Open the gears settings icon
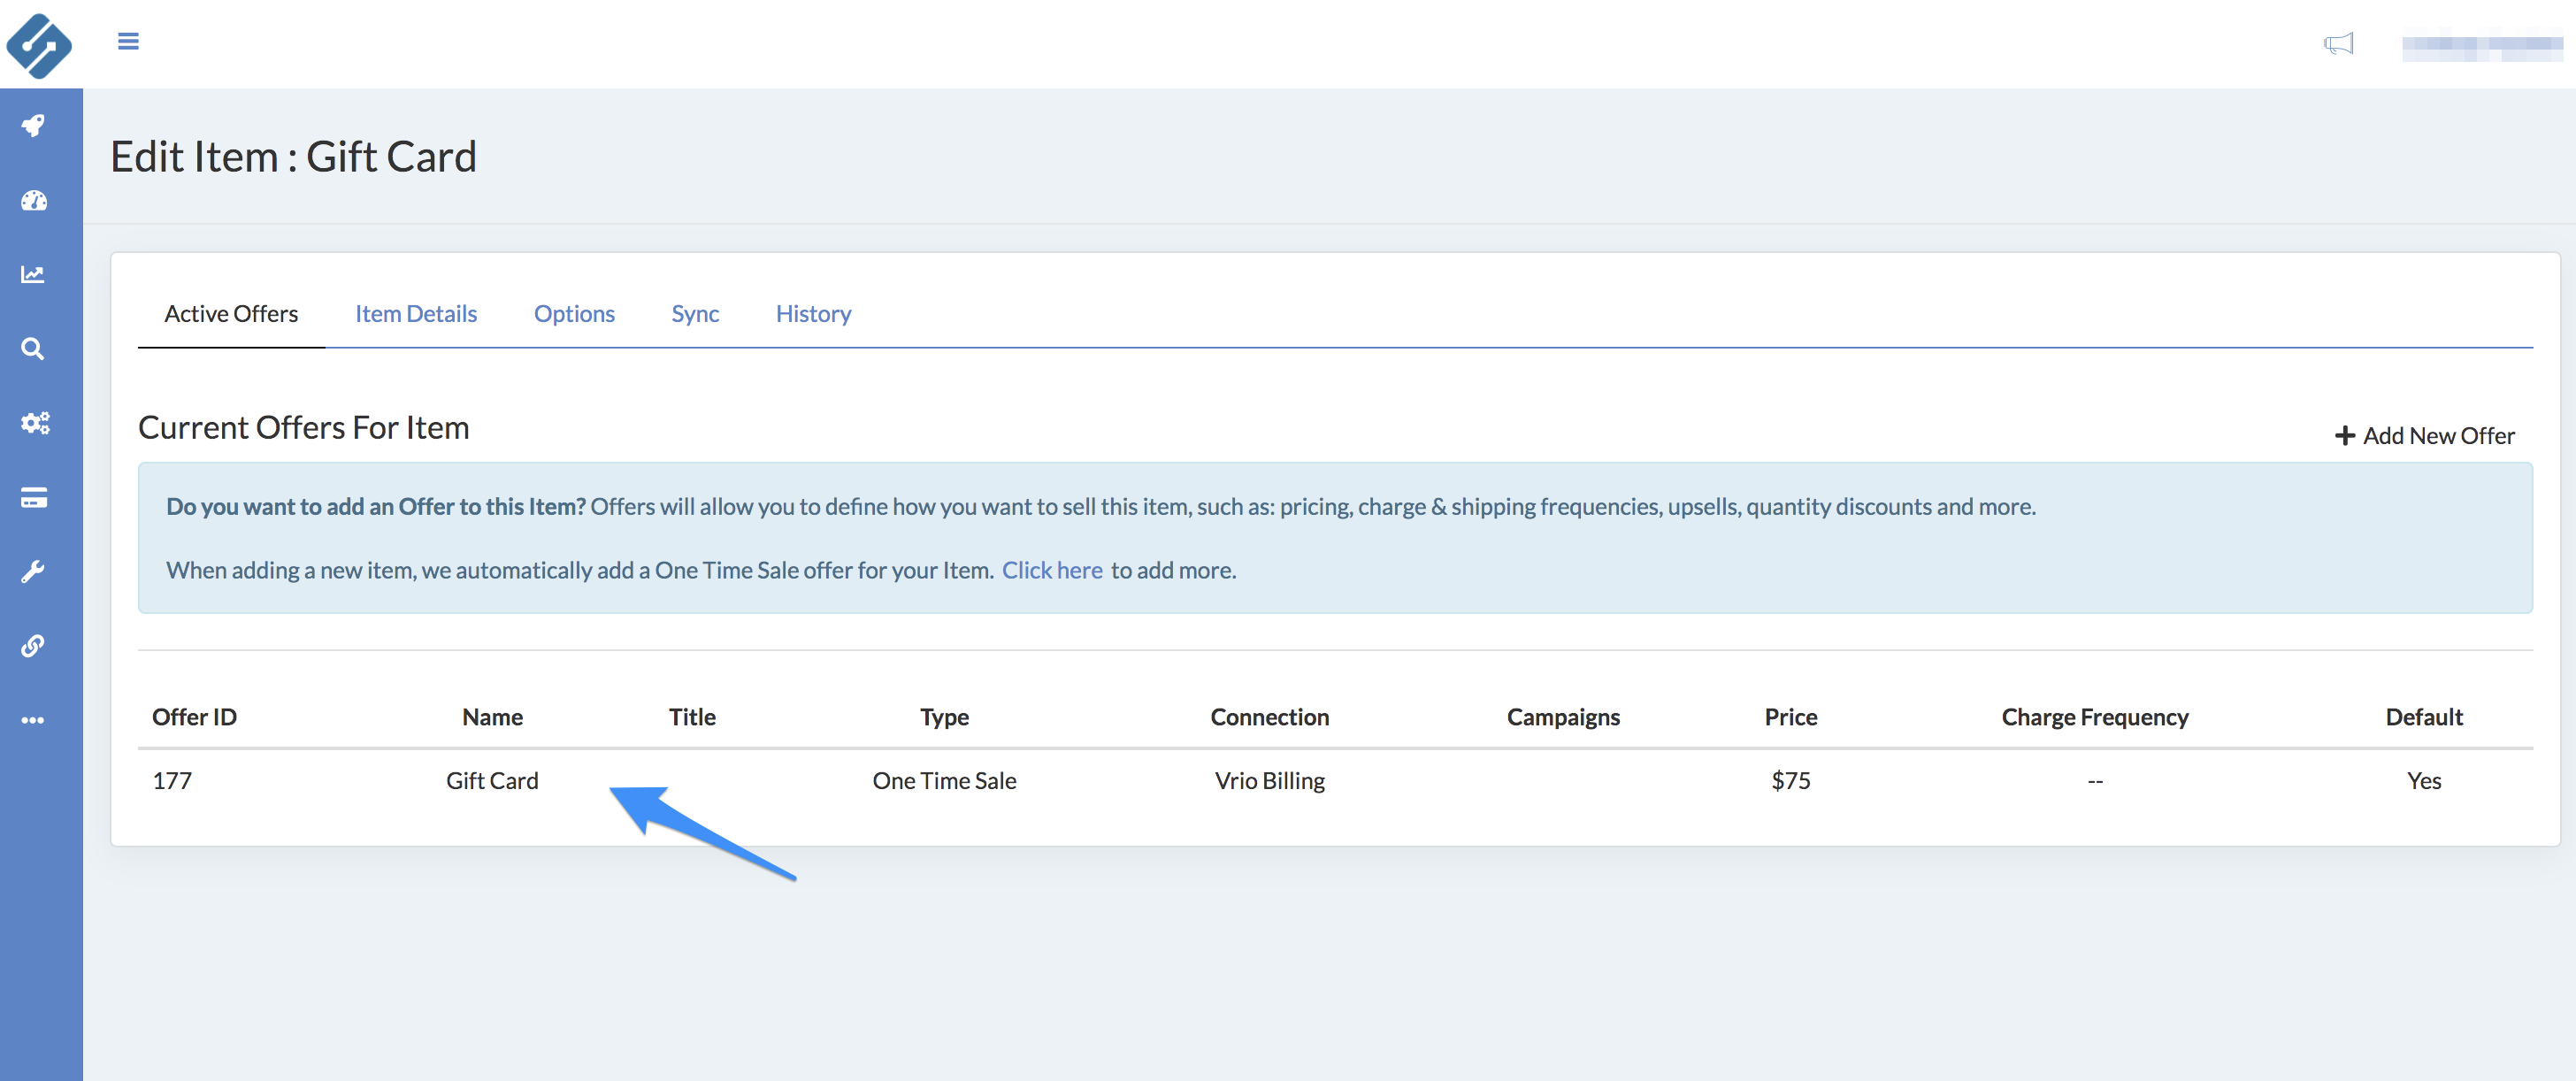This screenshot has height=1081, width=2576. tap(34, 423)
